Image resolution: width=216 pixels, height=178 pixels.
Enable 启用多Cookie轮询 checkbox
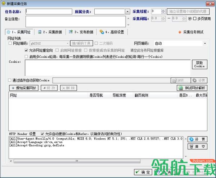pos(26,57)
